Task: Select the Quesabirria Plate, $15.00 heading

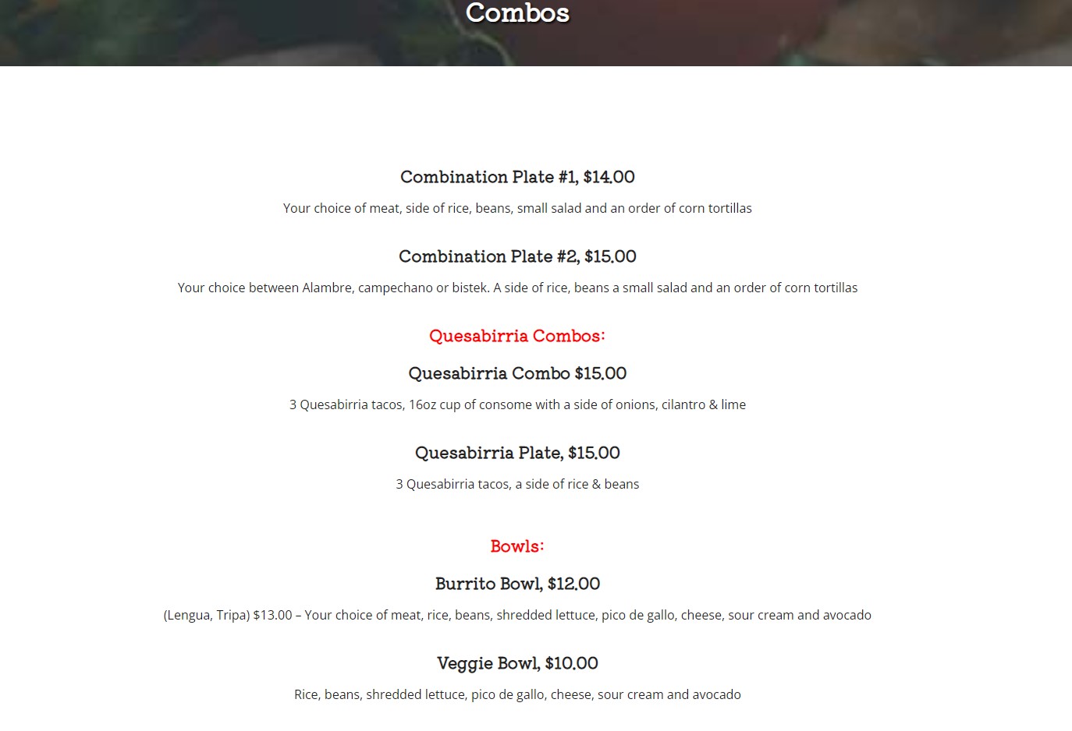Action: coord(517,453)
